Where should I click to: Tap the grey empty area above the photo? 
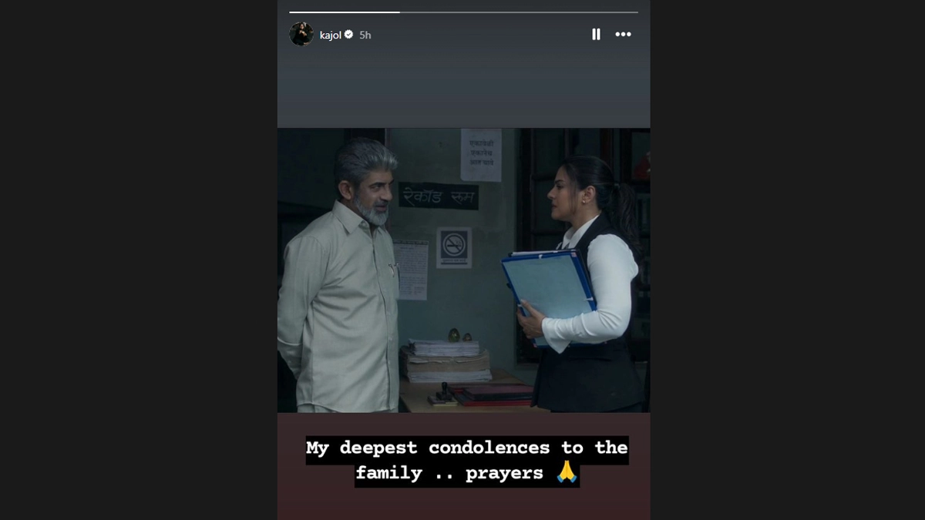click(463, 89)
